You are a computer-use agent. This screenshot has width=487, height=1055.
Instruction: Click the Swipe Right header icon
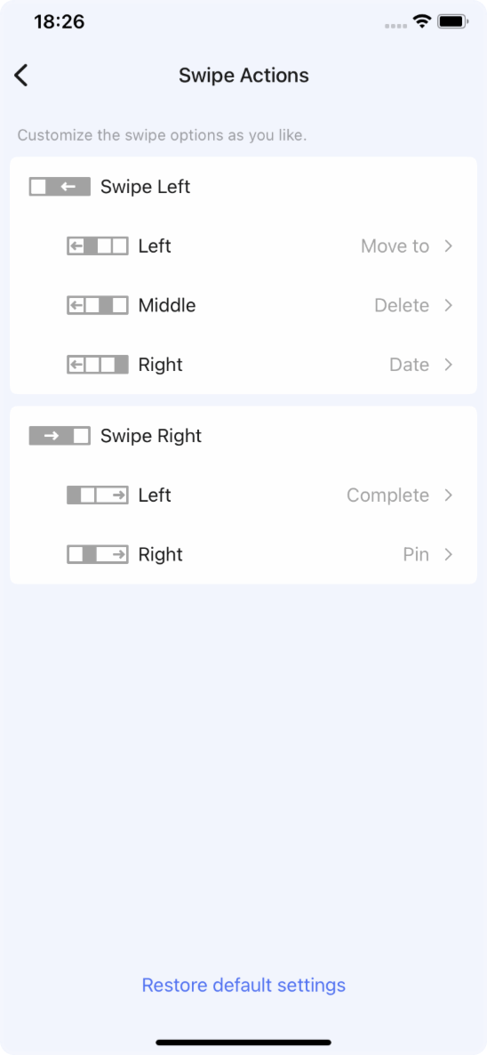tap(60, 436)
